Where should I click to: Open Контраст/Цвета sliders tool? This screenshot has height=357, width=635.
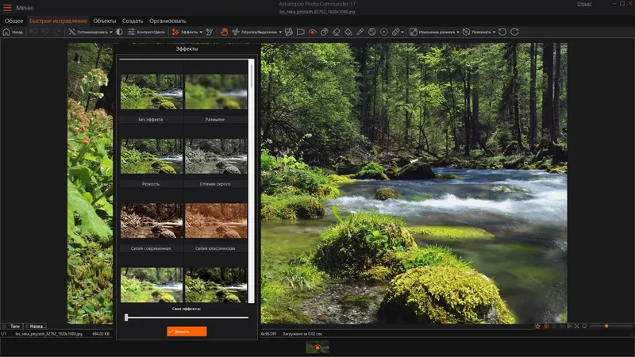click(146, 32)
